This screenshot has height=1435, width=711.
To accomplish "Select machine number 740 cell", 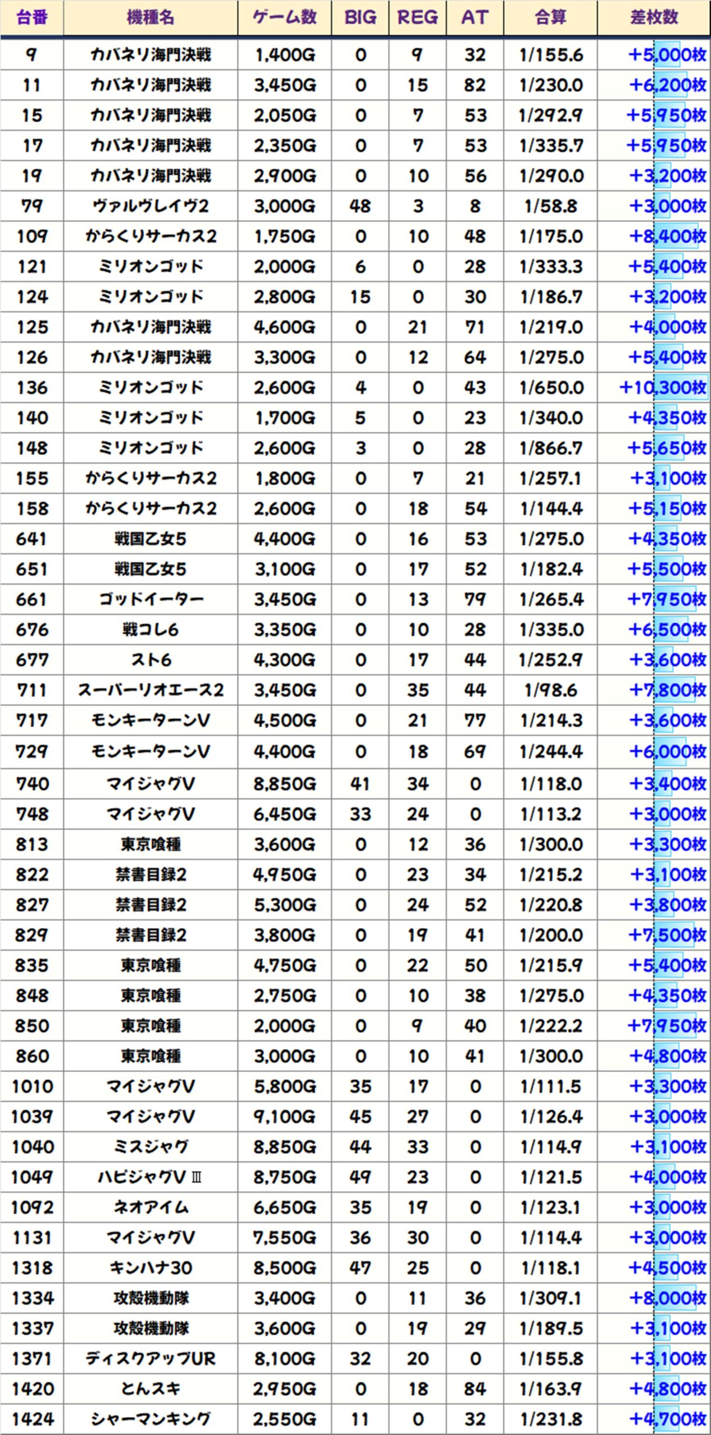I will [x=32, y=784].
